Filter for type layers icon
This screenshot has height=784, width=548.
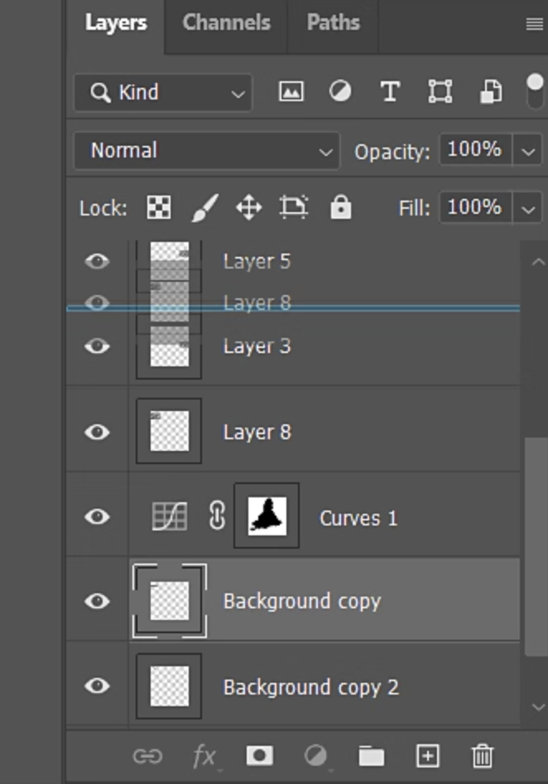389,92
